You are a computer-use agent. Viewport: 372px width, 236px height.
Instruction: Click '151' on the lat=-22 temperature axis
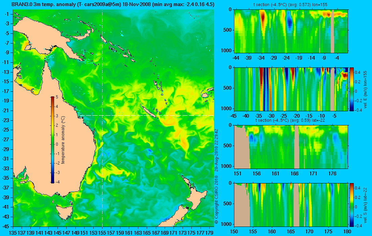click(x=237, y=174)
